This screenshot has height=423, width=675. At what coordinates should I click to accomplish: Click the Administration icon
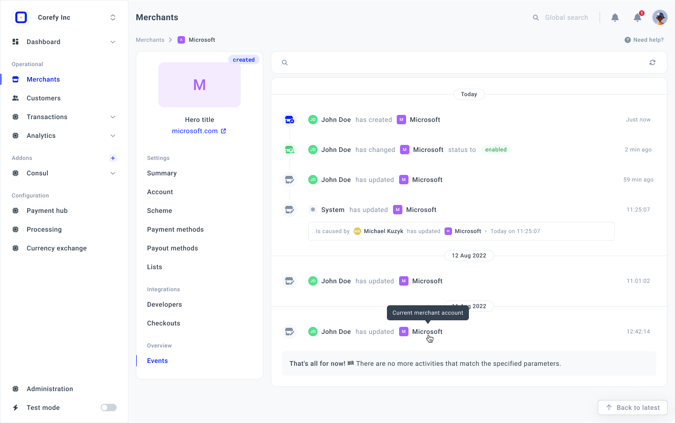click(x=15, y=389)
